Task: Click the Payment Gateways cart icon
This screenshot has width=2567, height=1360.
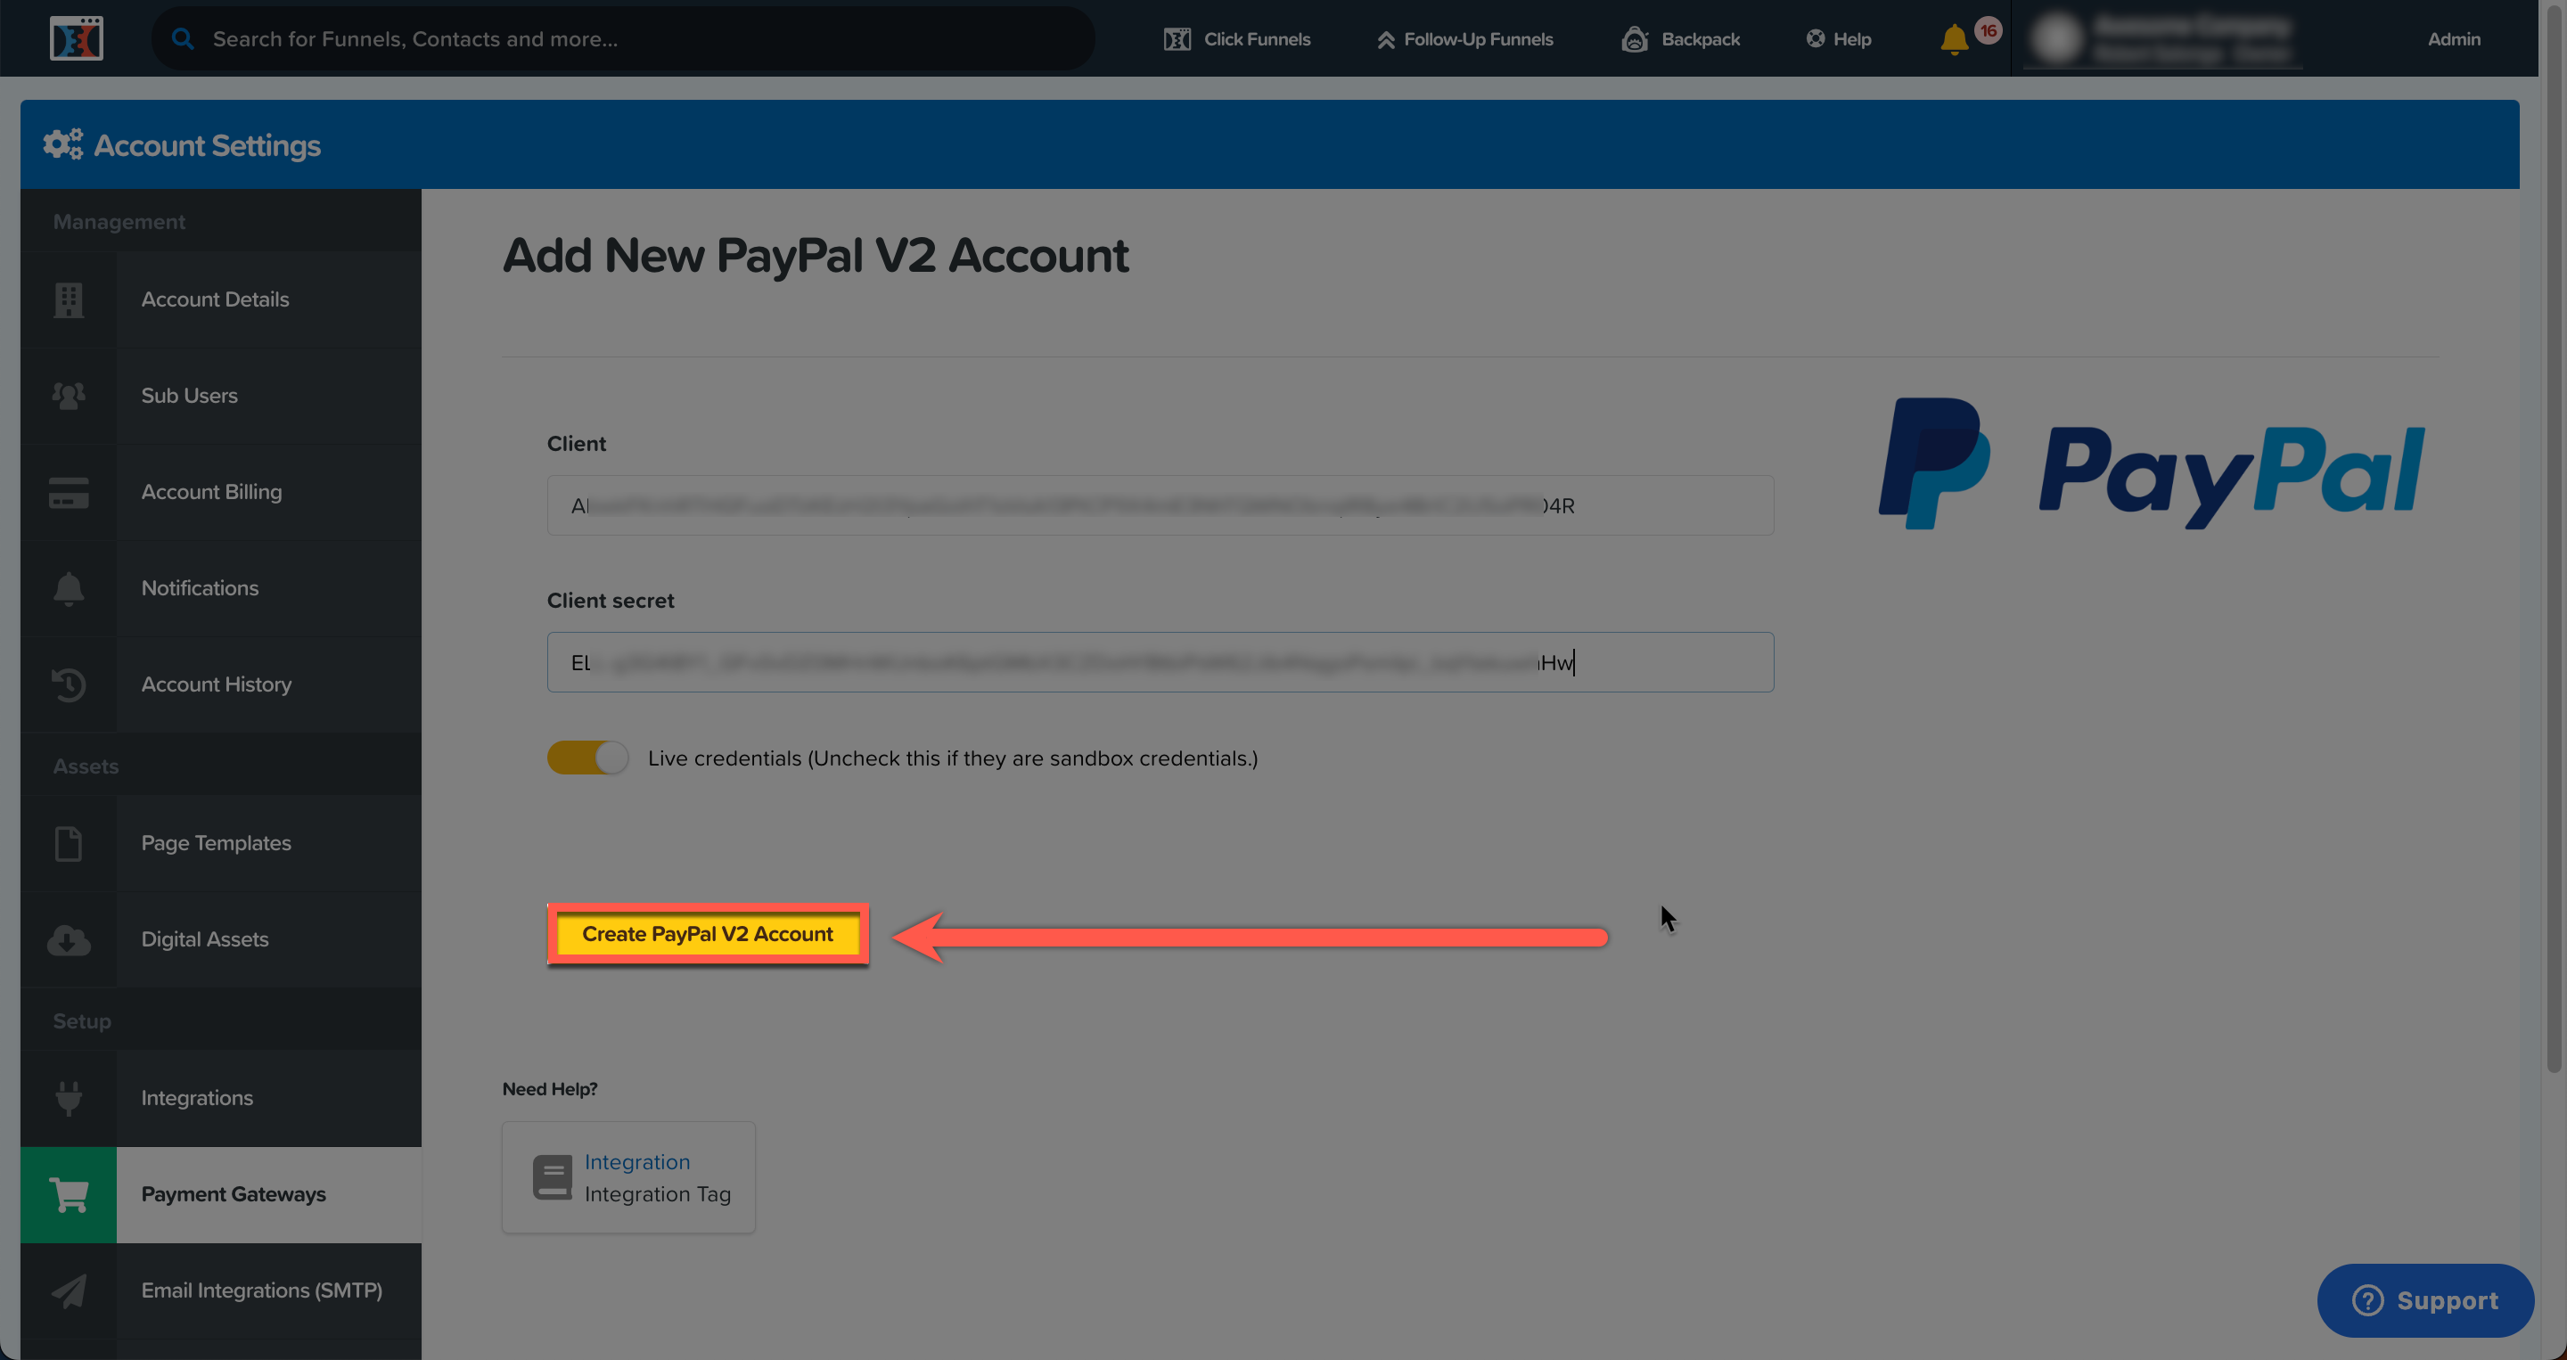Action: click(x=68, y=1193)
